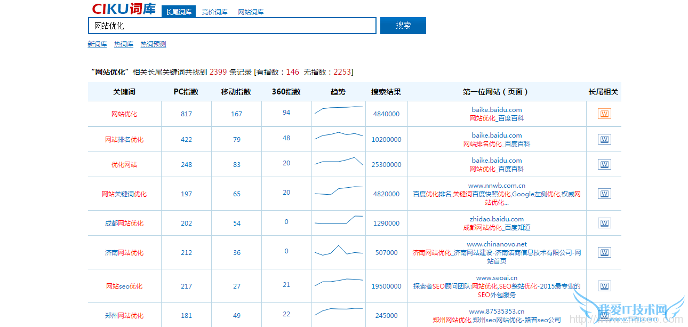Image resolution: width=688 pixels, height=327 pixels.
Task: Open the 热词预测 link
Action: click(x=153, y=44)
